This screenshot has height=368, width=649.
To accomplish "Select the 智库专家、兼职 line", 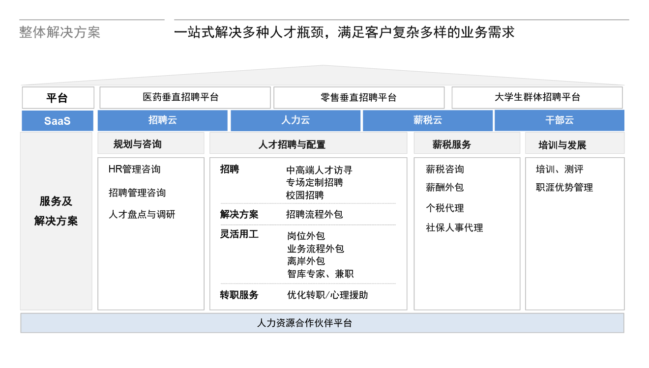I will pyautogui.click(x=321, y=274).
